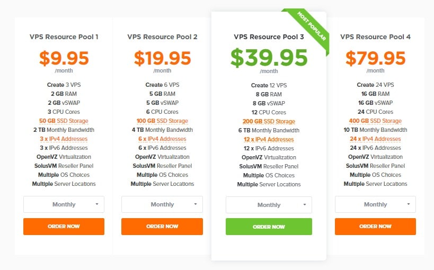
Task: Click dropdown arrow icon in Pool 4 selector
Action: [408, 204]
